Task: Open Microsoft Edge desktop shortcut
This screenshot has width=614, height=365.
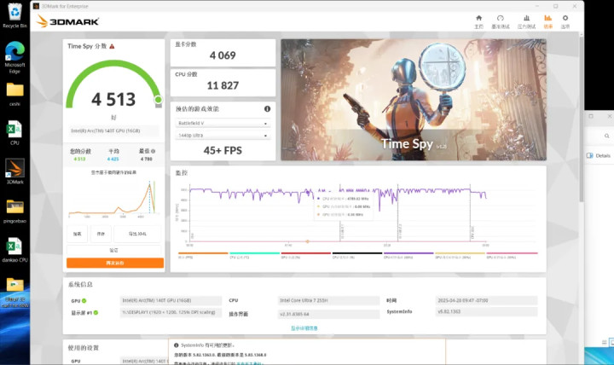Action: (x=14, y=55)
